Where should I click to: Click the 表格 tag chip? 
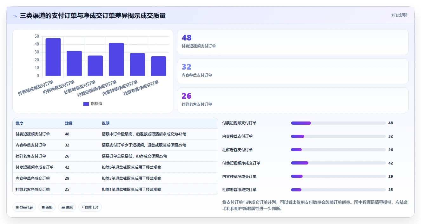[x=47, y=207]
